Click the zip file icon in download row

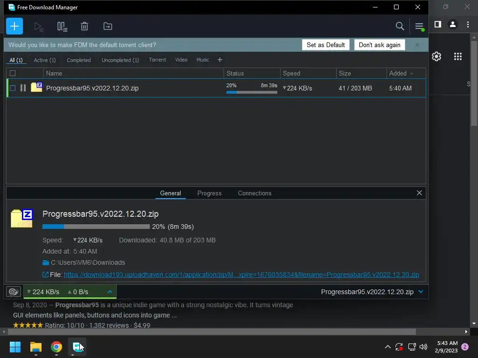[x=36, y=87]
